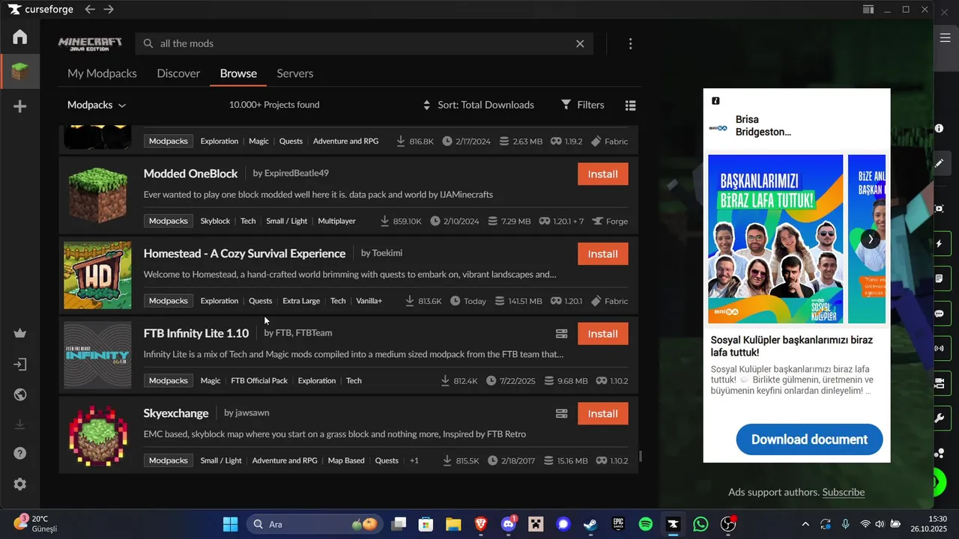This screenshot has width=959, height=539.
Task: Open the My Modpacks tab
Action: pyautogui.click(x=102, y=73)
